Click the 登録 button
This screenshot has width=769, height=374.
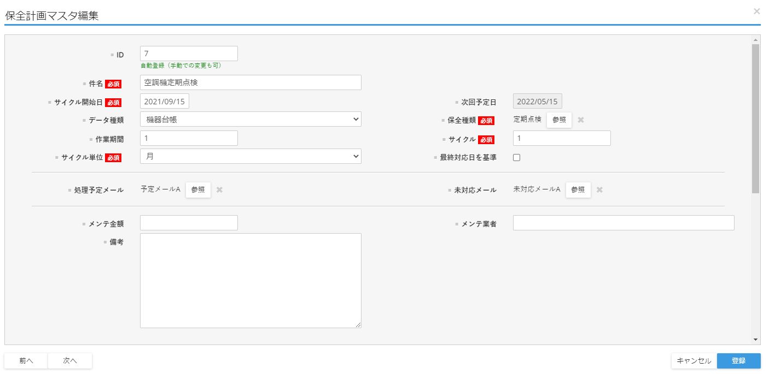[738, 361]
